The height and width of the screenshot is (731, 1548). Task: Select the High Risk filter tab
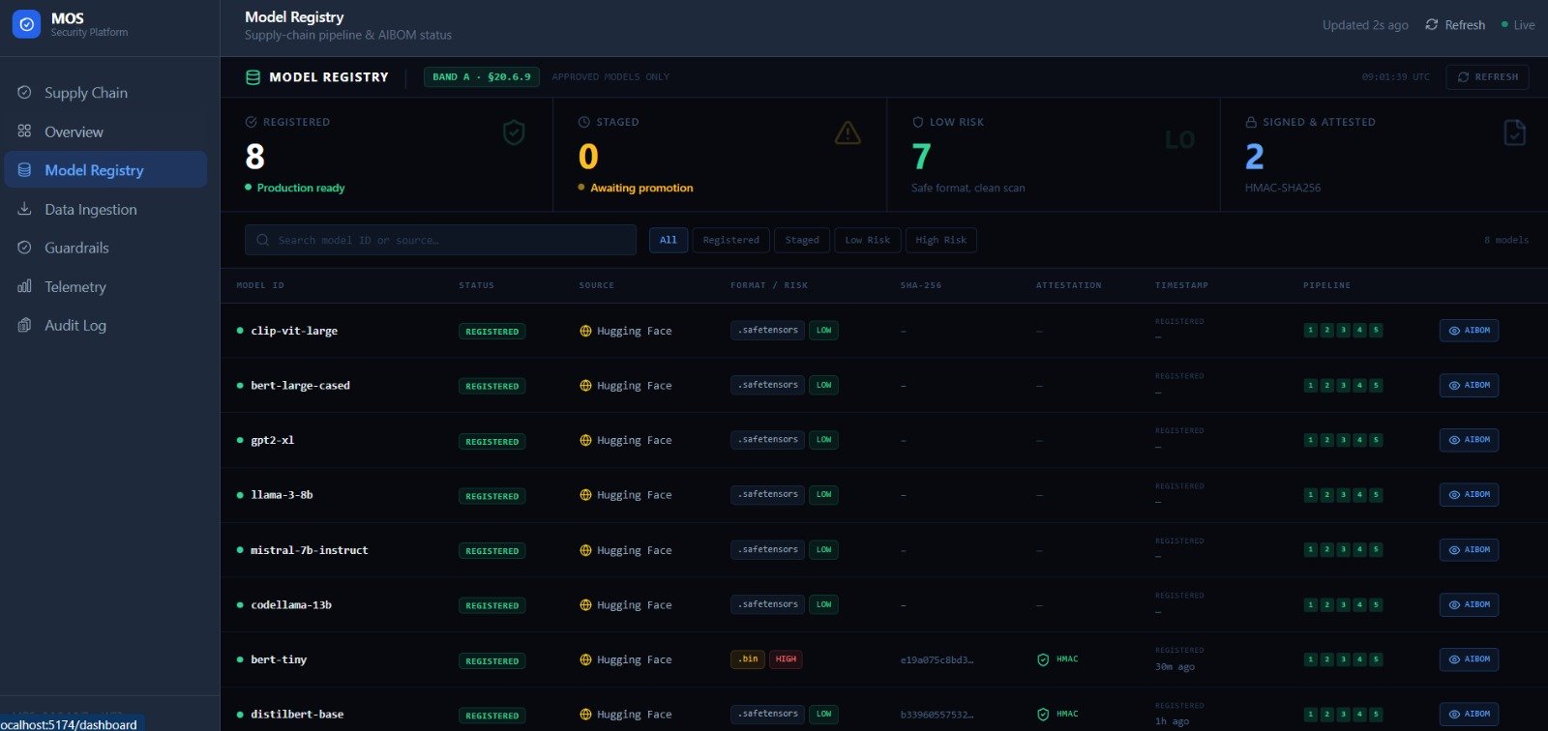pyautogui.click(x=941, y=240)
